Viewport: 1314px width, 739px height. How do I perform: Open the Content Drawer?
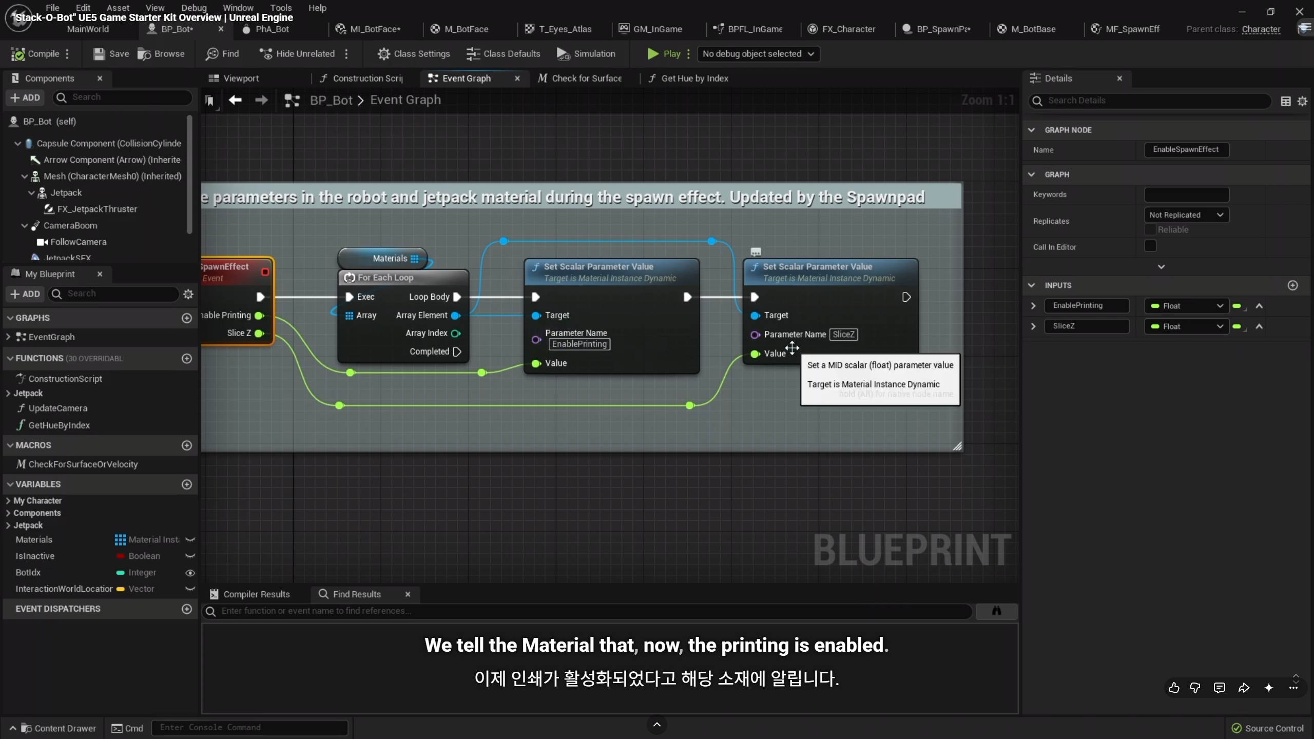tap(53, 728)
